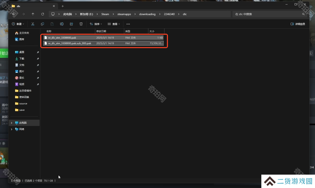Click the search magnifier icon
The height and width of the screenshot is (188, 315).
coord(303,14)
